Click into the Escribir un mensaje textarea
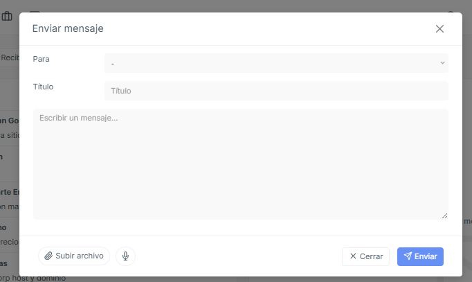The width and height of the screenshot is (472, 282). coord(241,164)
